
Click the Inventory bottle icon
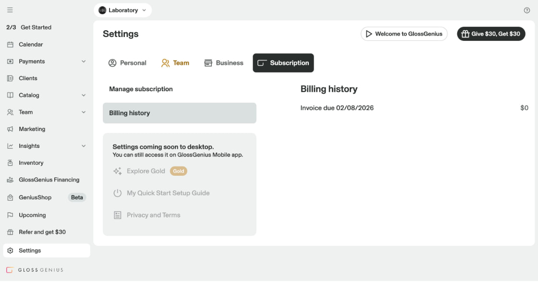point(10,163)
